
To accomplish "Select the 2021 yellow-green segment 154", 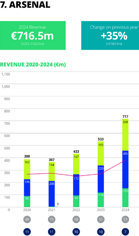I will tap(51, 172).
